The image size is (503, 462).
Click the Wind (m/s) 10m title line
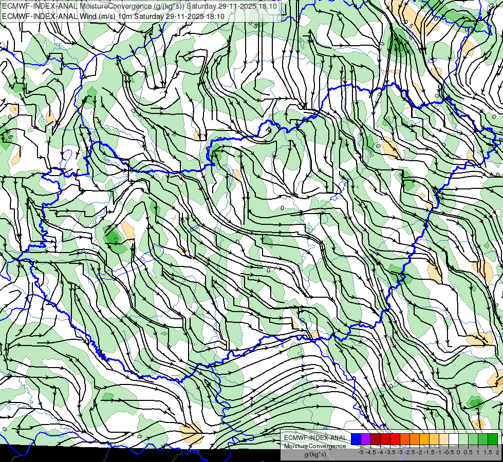[x=113, y=16]
